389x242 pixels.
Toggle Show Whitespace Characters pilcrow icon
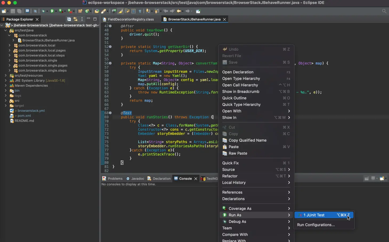click(x=140, y=11)
